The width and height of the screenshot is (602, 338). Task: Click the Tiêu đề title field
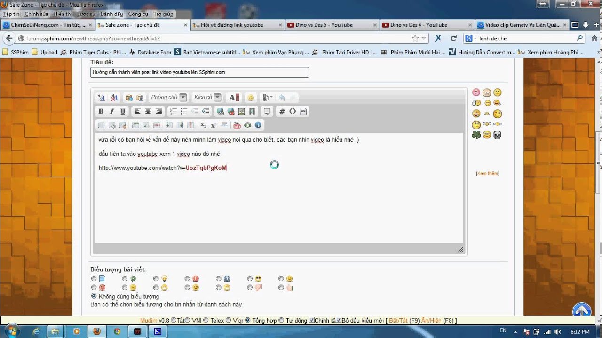pyautogui.click(x=199, y=72)
